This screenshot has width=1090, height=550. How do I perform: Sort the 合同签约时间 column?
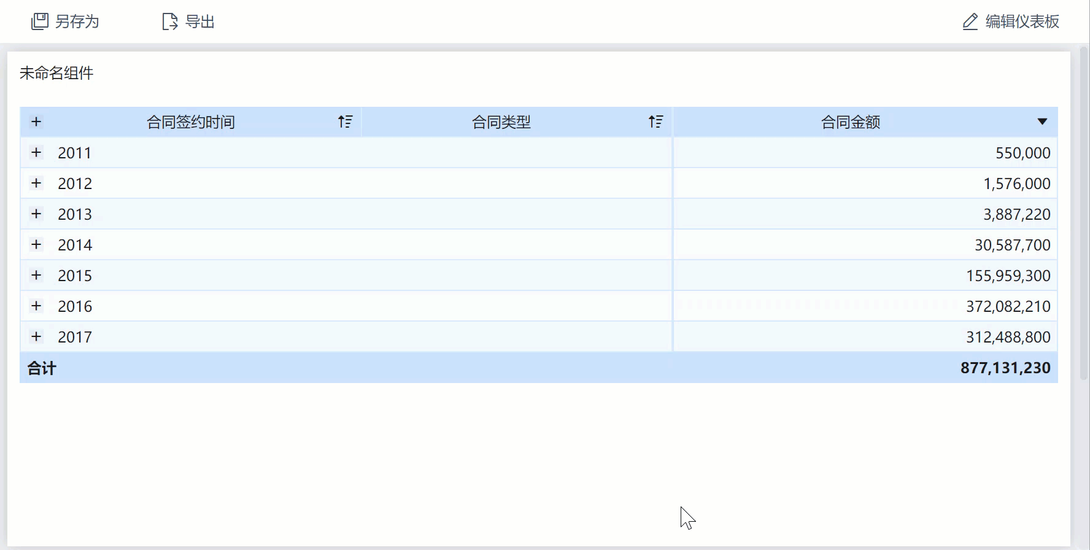346,122
